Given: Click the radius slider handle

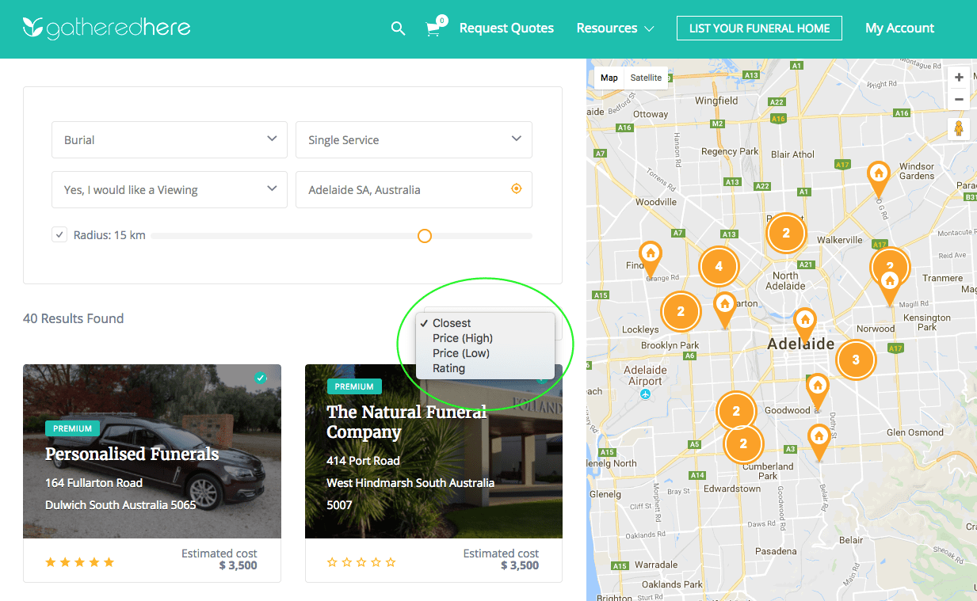Looking at the screenshot, I should click(425, 236).
